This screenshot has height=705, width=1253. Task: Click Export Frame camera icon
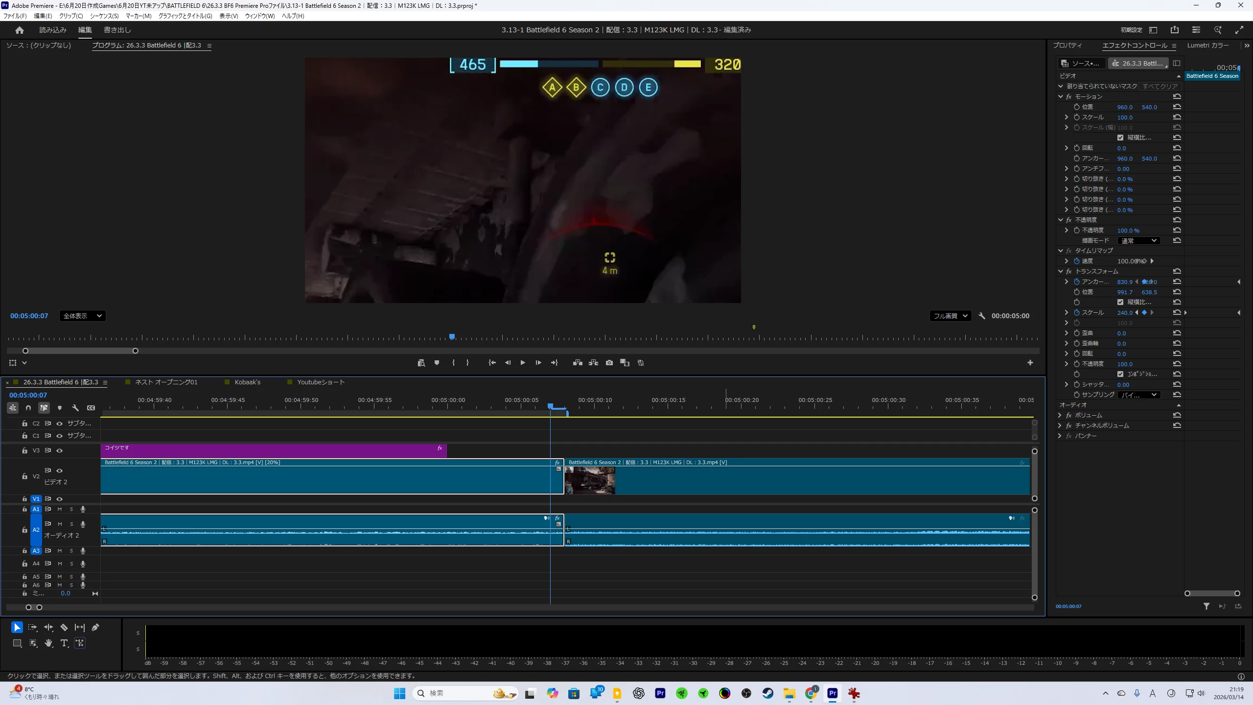pos(609,363)
